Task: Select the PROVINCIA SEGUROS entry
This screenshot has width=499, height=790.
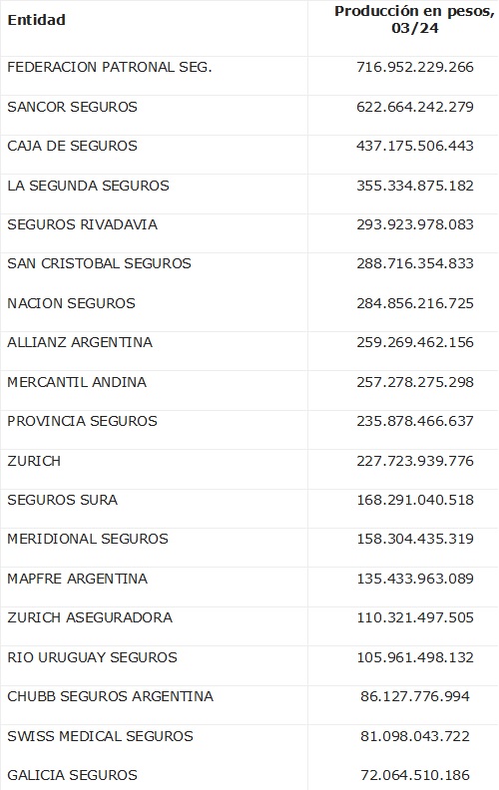Action: [x=82, y=421]
